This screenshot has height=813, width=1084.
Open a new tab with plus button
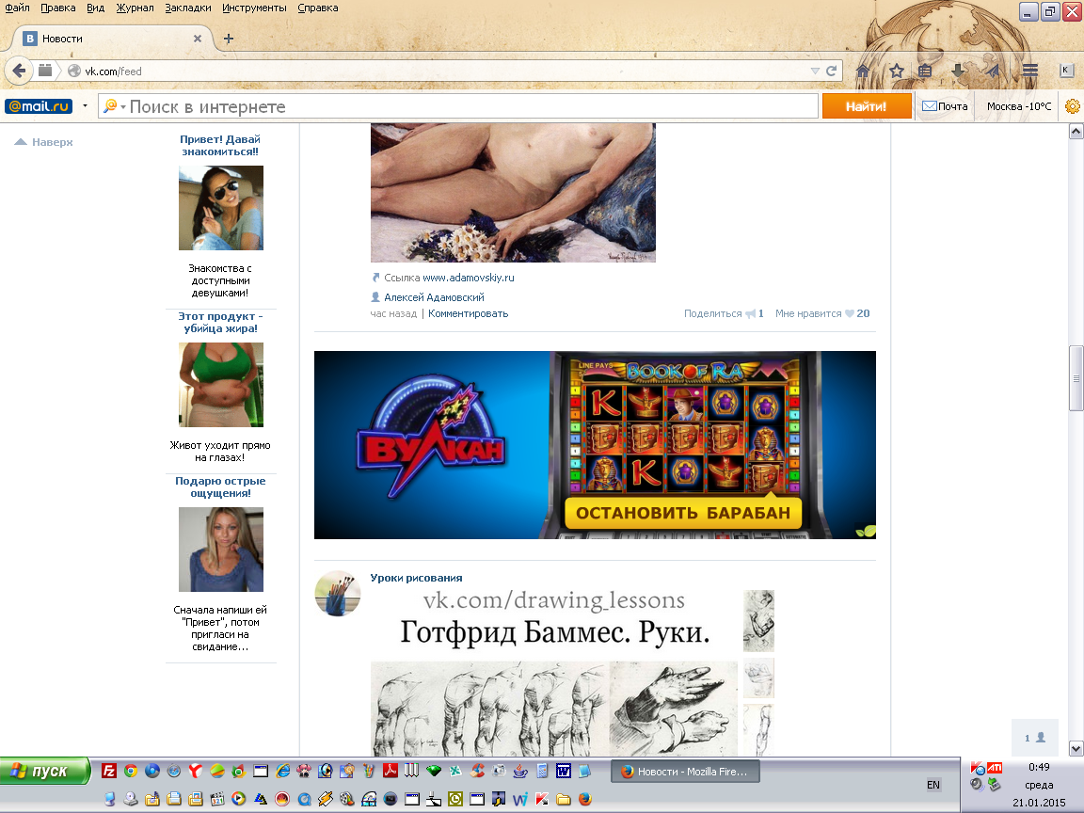(x=229, y=39)
